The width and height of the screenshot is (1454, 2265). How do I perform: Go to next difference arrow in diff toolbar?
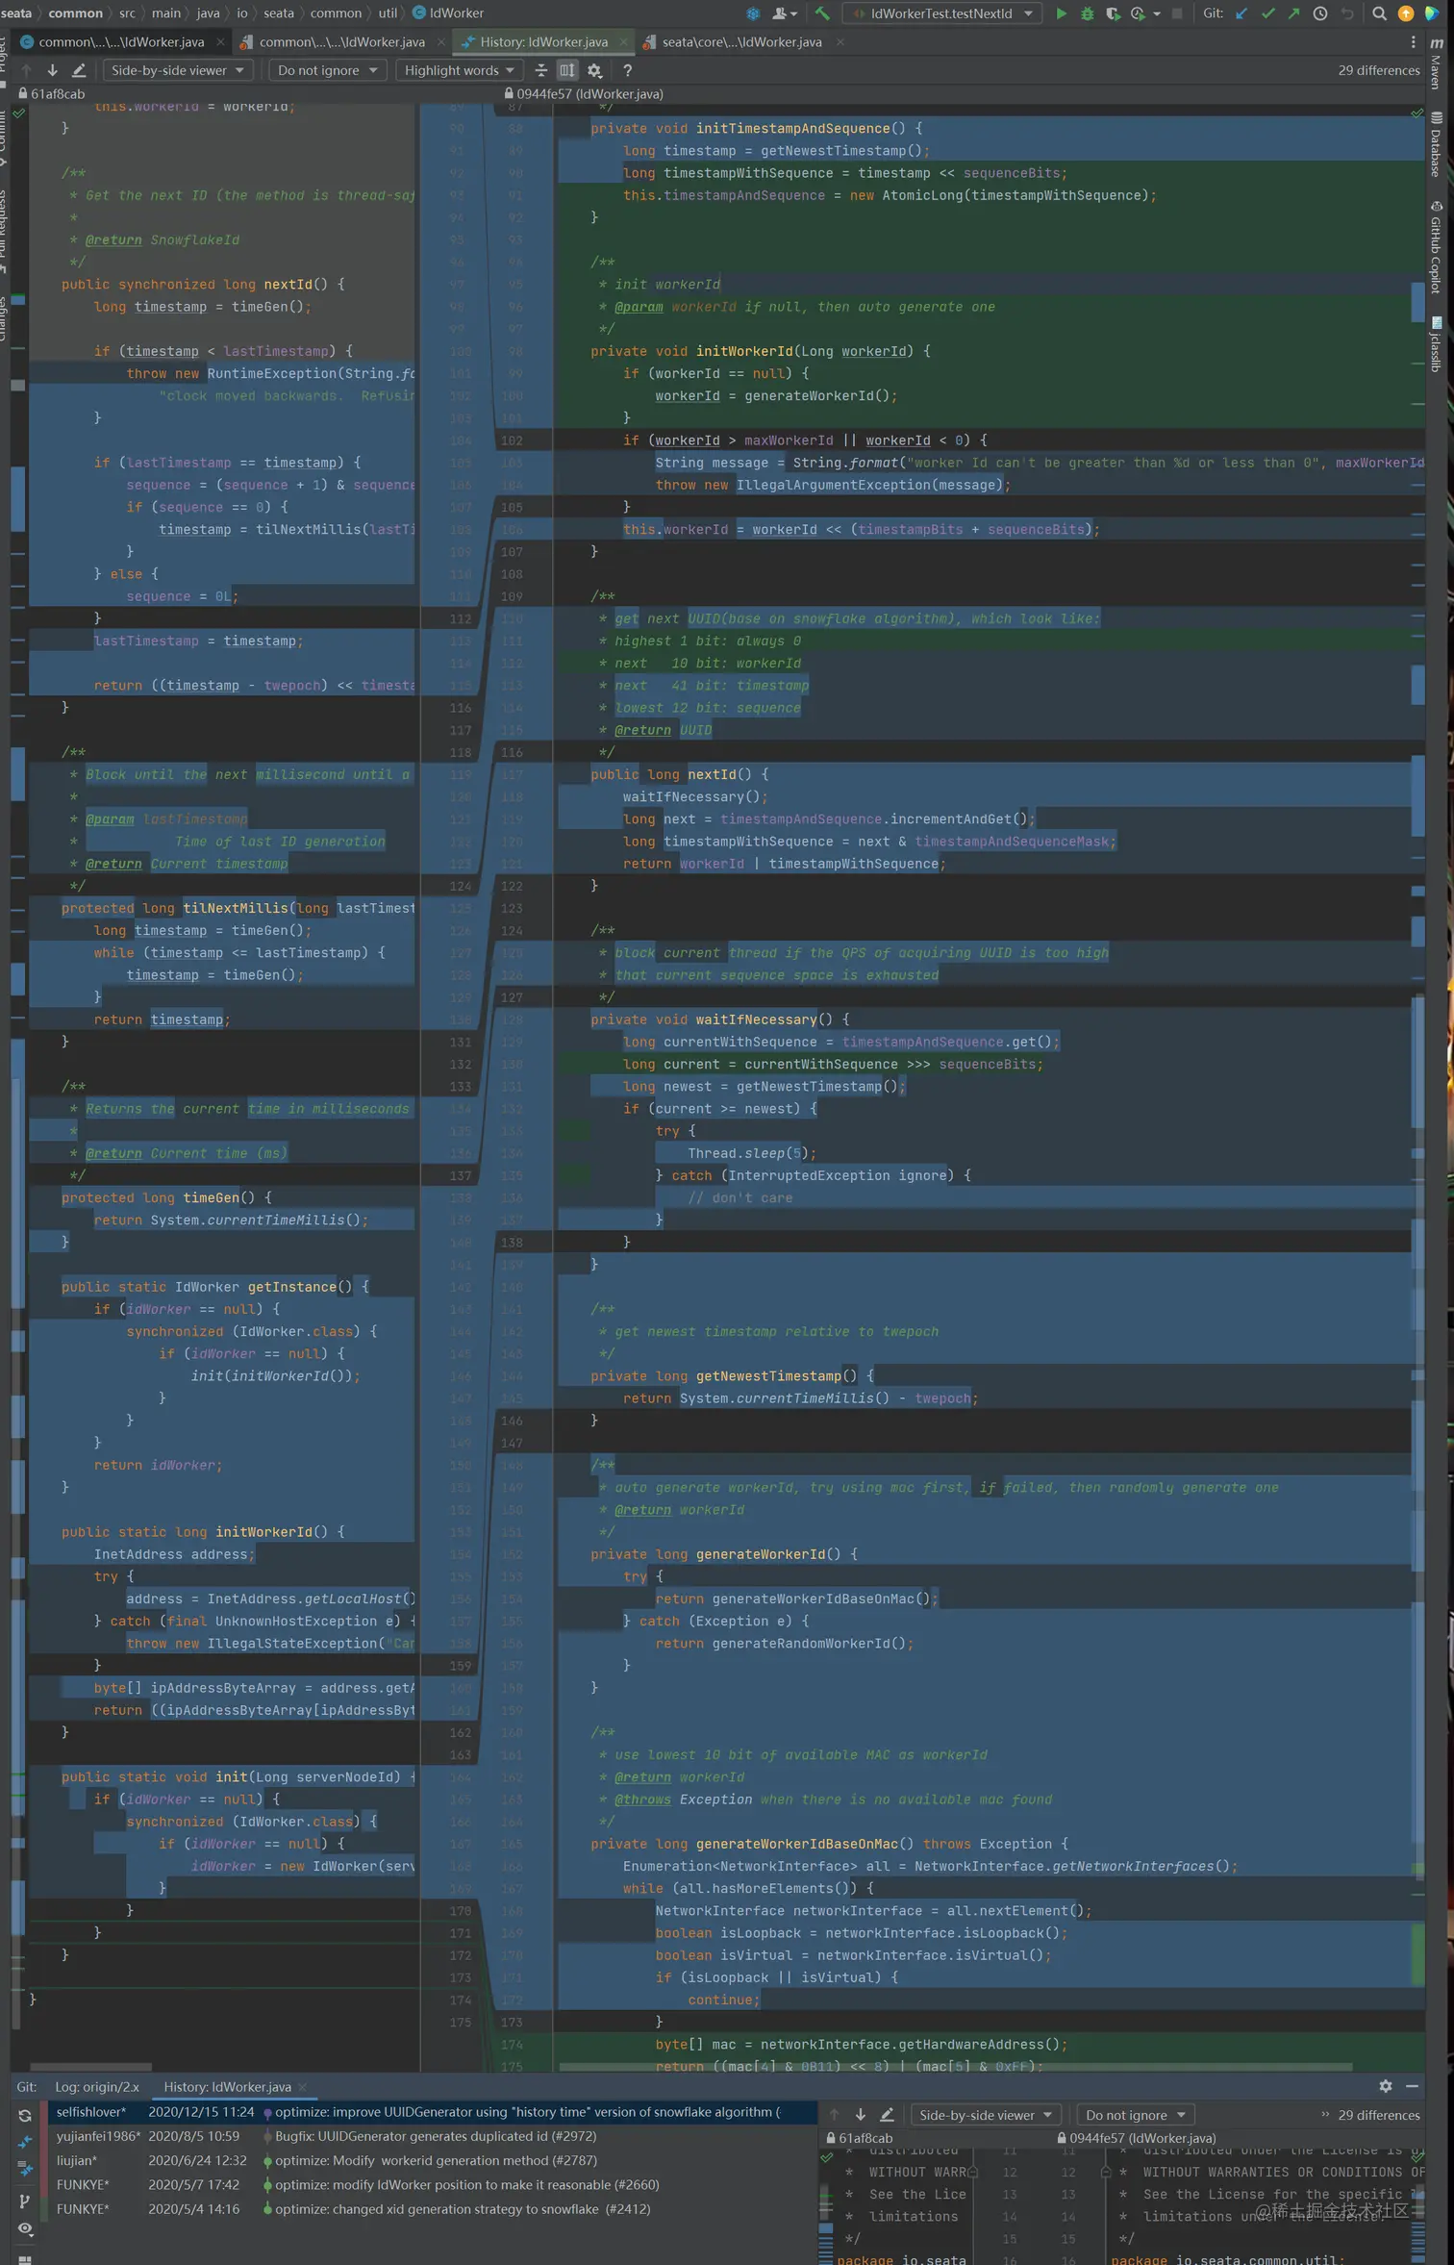coord(52,70)
